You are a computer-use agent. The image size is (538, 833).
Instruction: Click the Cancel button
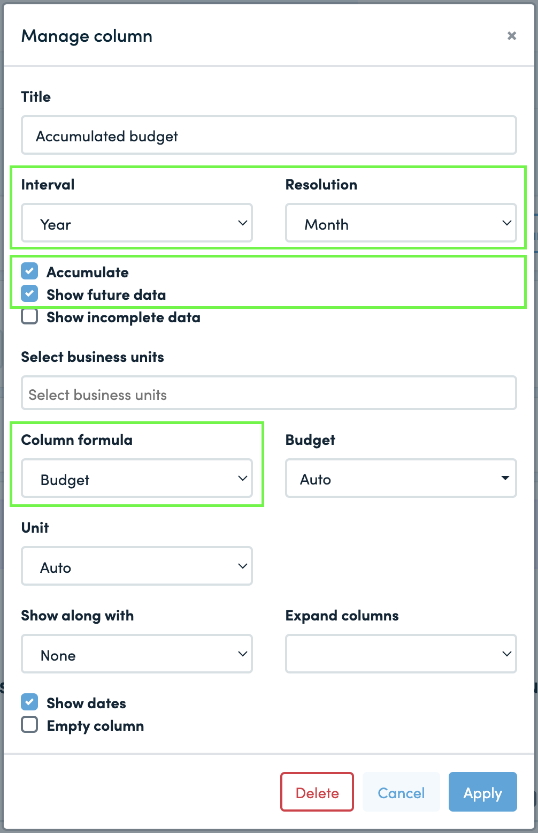(401, 792)
